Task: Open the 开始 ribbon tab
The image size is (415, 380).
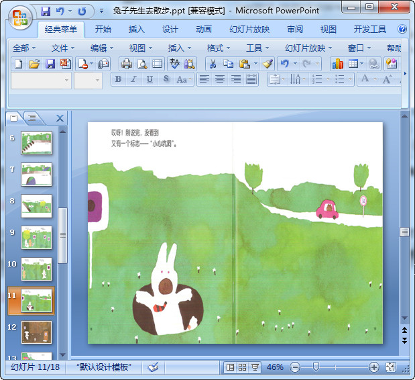Action: tap(103, 29)
